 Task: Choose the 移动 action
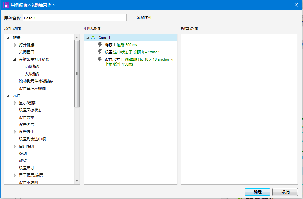click(x=23, y=153)
